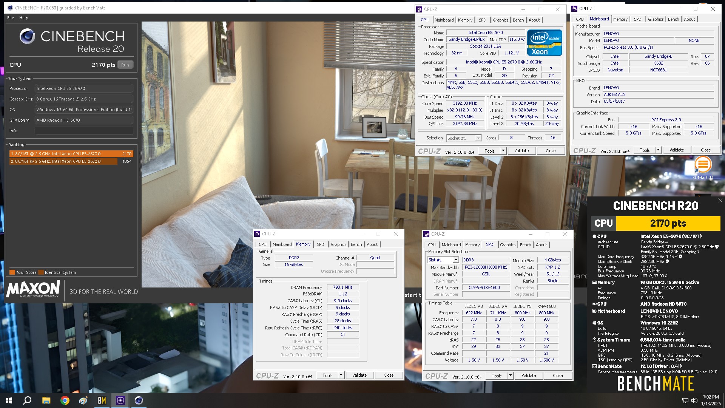Screen dimensions: 725x408
Task: Click the Core Speed 3192.38 MHz value
Action: click(464, 103)
